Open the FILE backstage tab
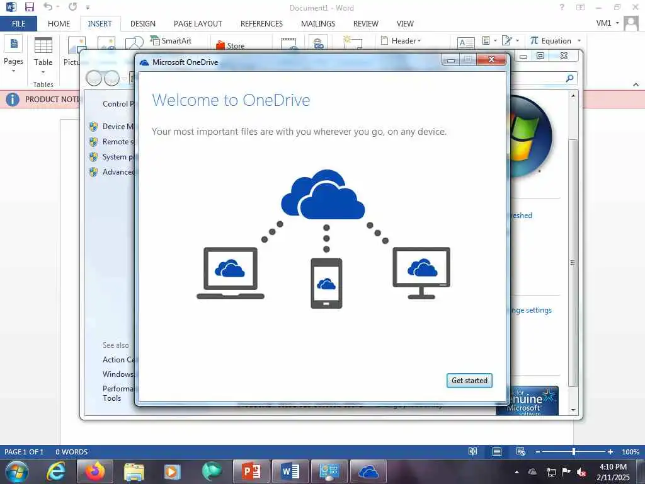Image resolution: width=645 pixels, height=484 pixels. [x=18, y=23]
